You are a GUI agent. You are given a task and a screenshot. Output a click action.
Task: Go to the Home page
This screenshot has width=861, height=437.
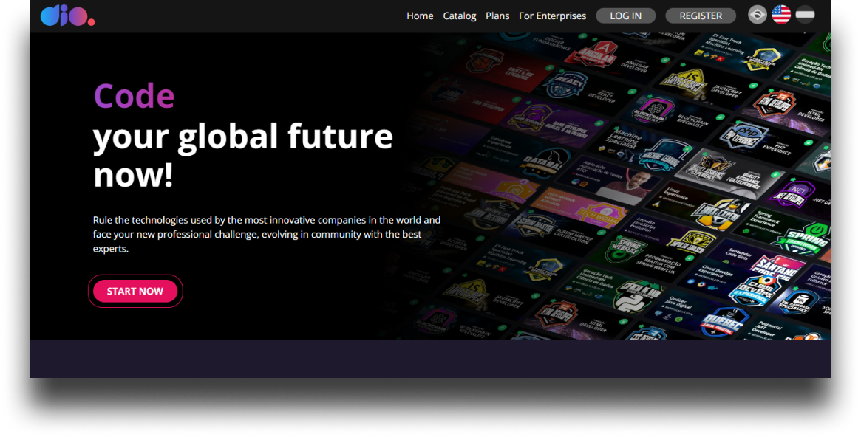tap(420, 16)
